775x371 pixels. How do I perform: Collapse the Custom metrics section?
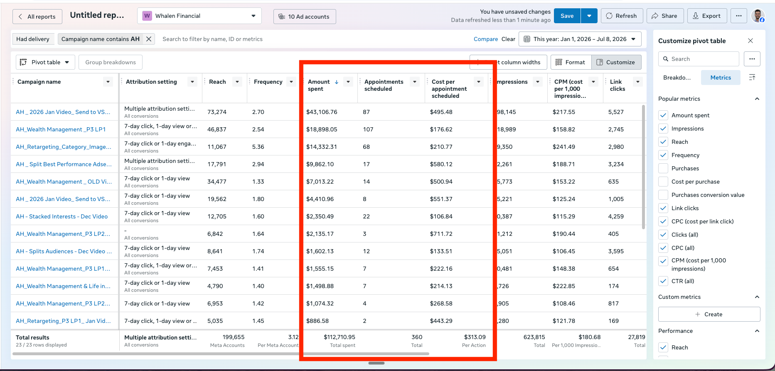click(757, 297)
